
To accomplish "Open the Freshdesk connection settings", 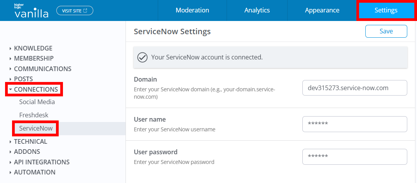I will point(34,115).
